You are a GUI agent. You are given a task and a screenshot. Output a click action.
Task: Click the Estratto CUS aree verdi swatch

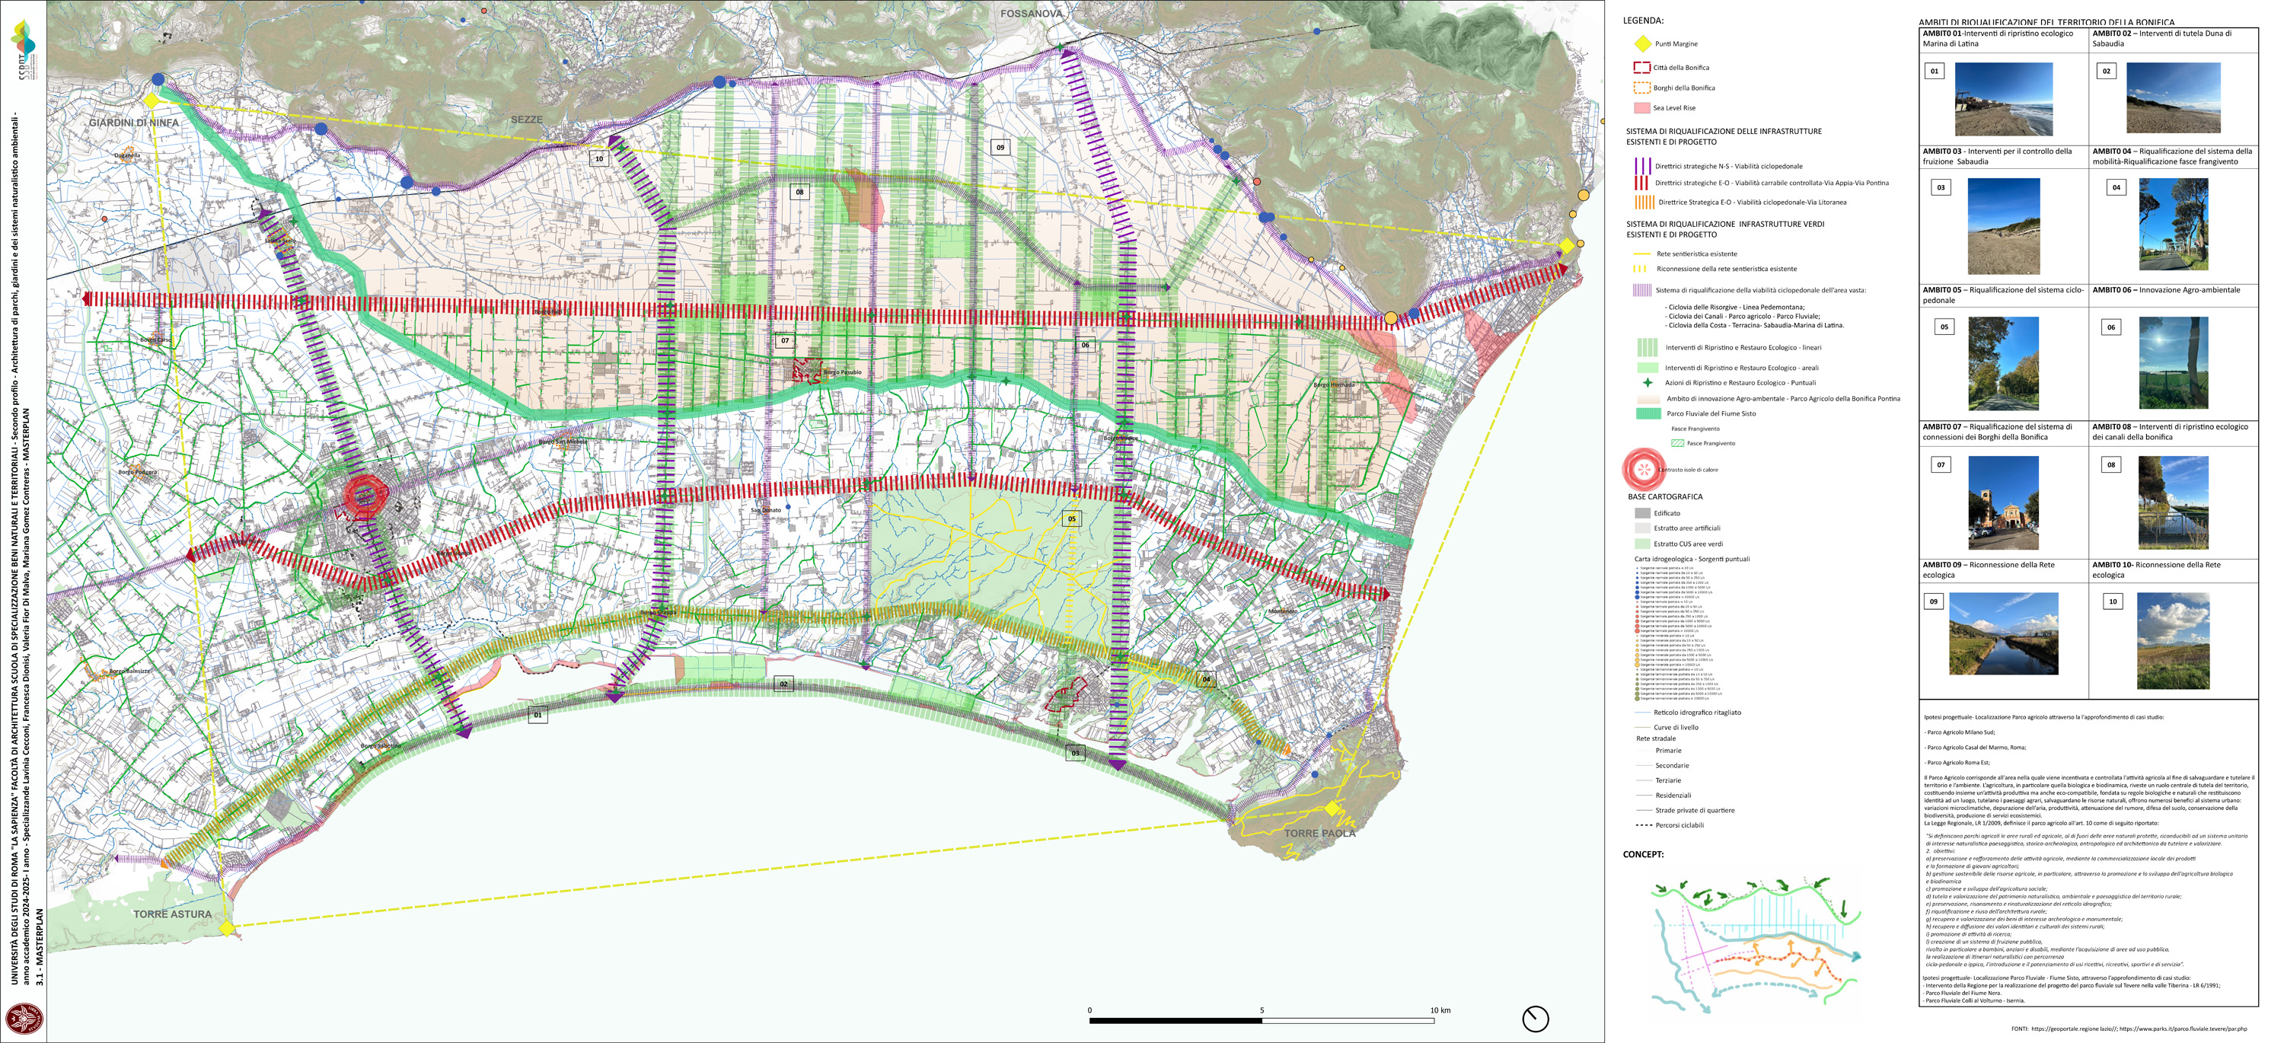pos(1643,544)
